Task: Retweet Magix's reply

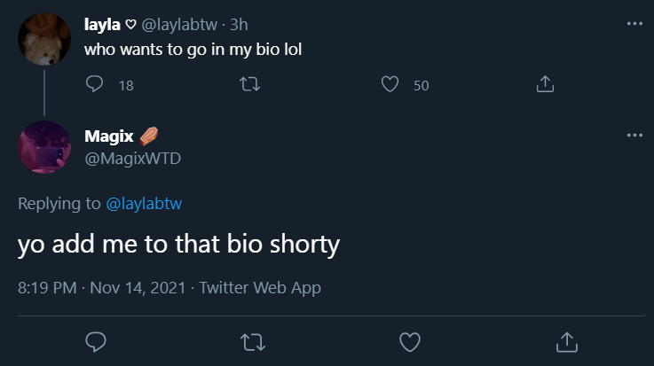Action: tap(253, 341)
